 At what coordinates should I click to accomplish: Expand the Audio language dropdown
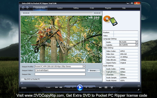[x=137, y=42]
